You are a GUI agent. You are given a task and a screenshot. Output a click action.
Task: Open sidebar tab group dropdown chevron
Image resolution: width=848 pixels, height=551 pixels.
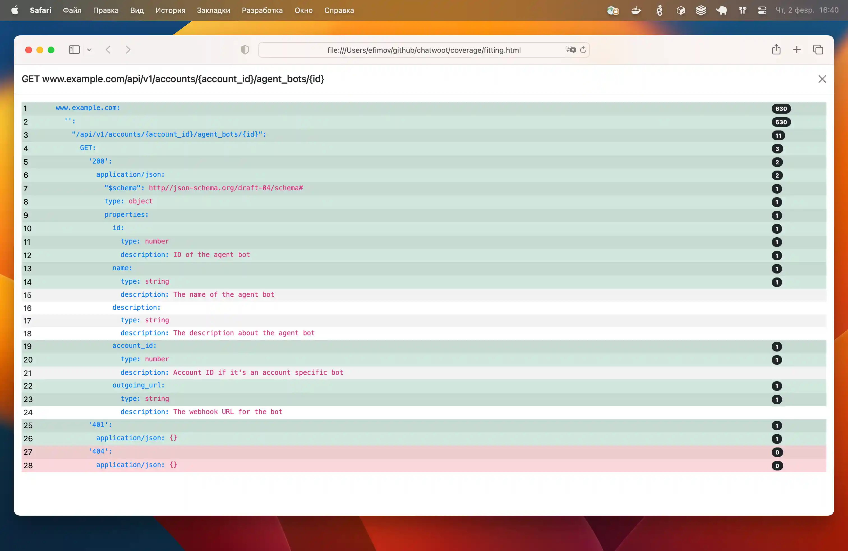[x=89, y=50]
